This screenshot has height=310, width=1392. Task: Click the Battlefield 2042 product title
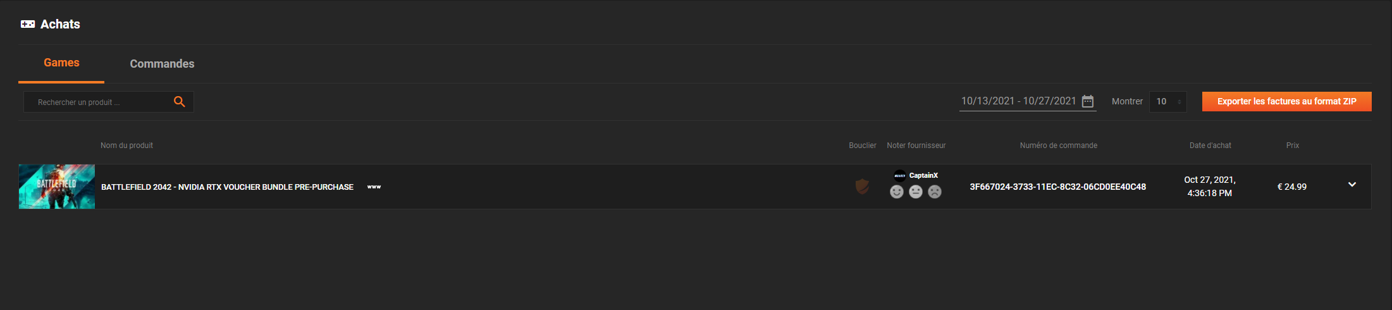[227, 187]
